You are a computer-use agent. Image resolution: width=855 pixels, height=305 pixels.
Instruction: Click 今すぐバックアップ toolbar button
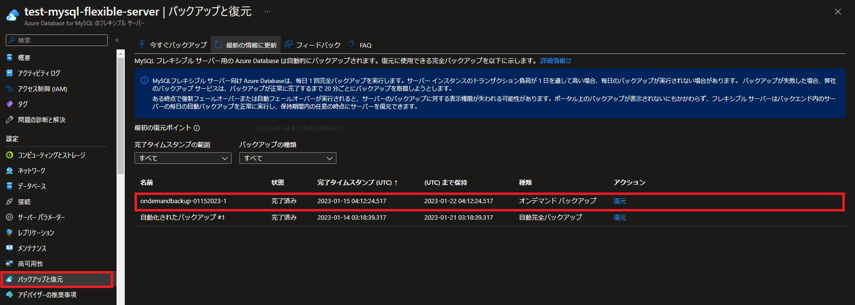pos(173,45)
